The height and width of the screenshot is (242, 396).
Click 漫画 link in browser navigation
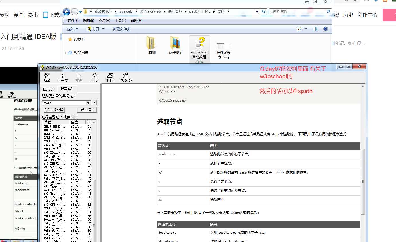pos(18,15)
